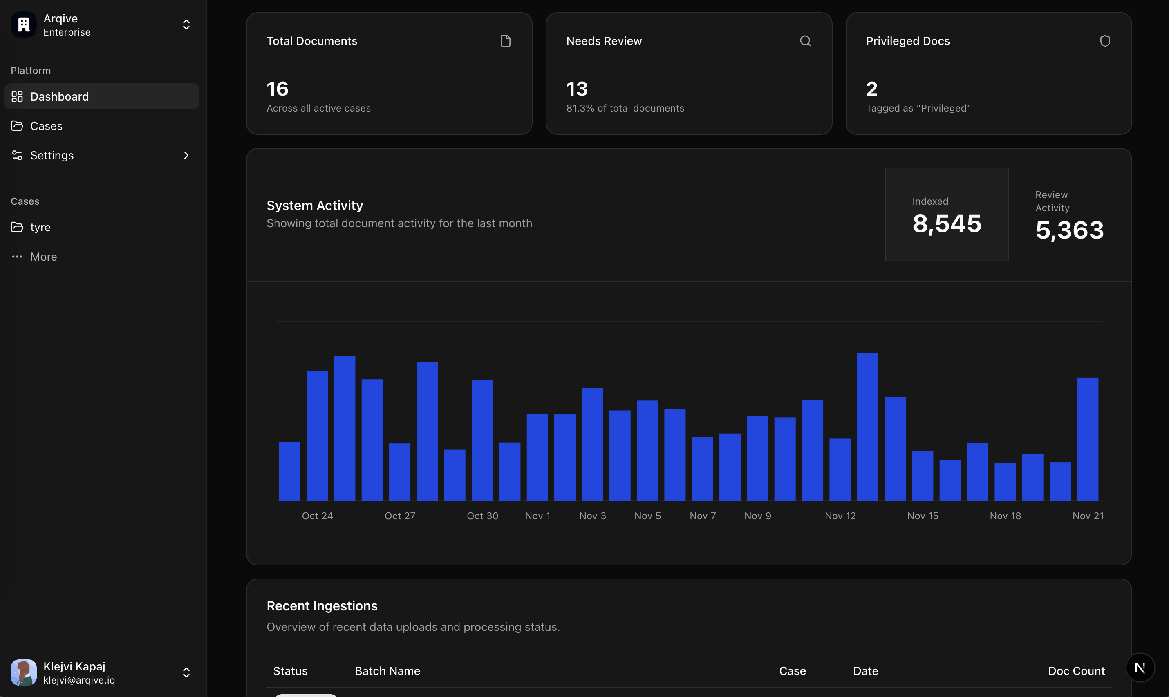This screenshot has height=697, width=1169.
Task: Open the Klejvi Kapaj account menu arrows
Action: click(186, 672)
